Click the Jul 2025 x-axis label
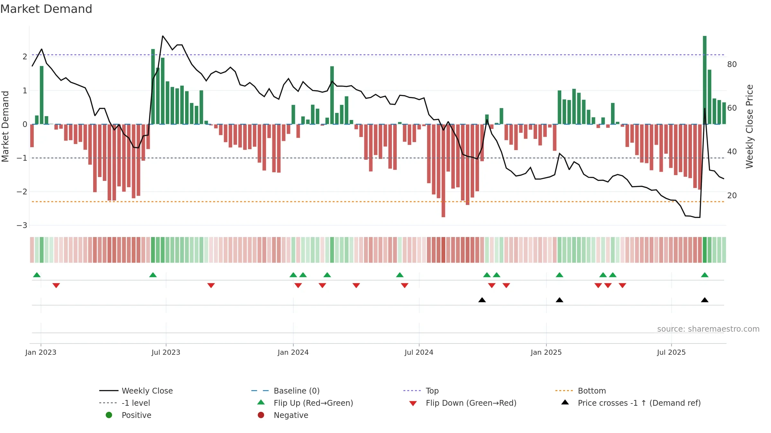The image size is (771, 433). click(x=671, y=352)
